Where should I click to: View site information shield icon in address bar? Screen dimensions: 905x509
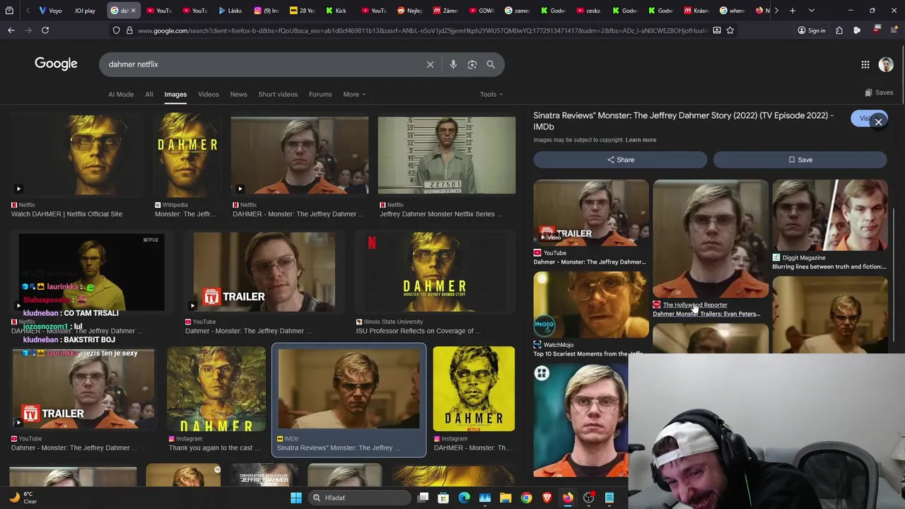point(116,30)
